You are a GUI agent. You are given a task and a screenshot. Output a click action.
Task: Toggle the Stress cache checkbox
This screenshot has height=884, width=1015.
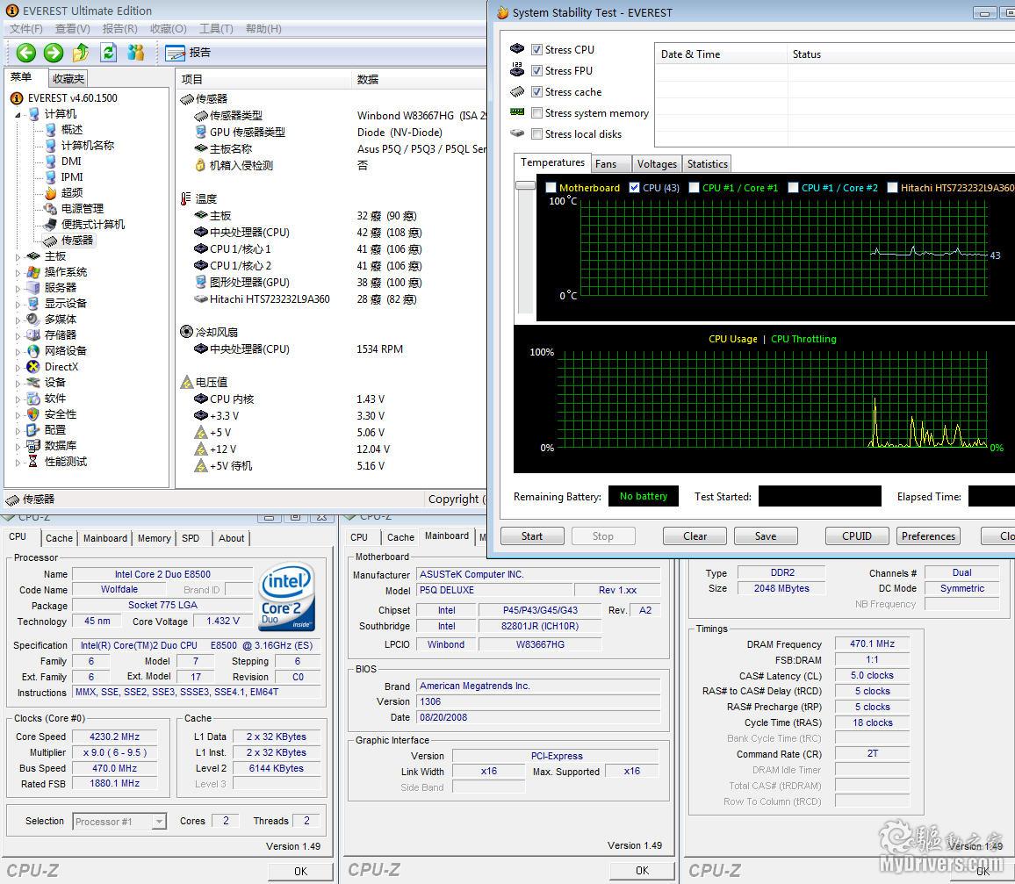tap(536, 92)
